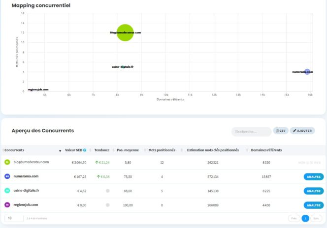Open the blogdumoderateur.com competitor link

(x=31, y=162)
